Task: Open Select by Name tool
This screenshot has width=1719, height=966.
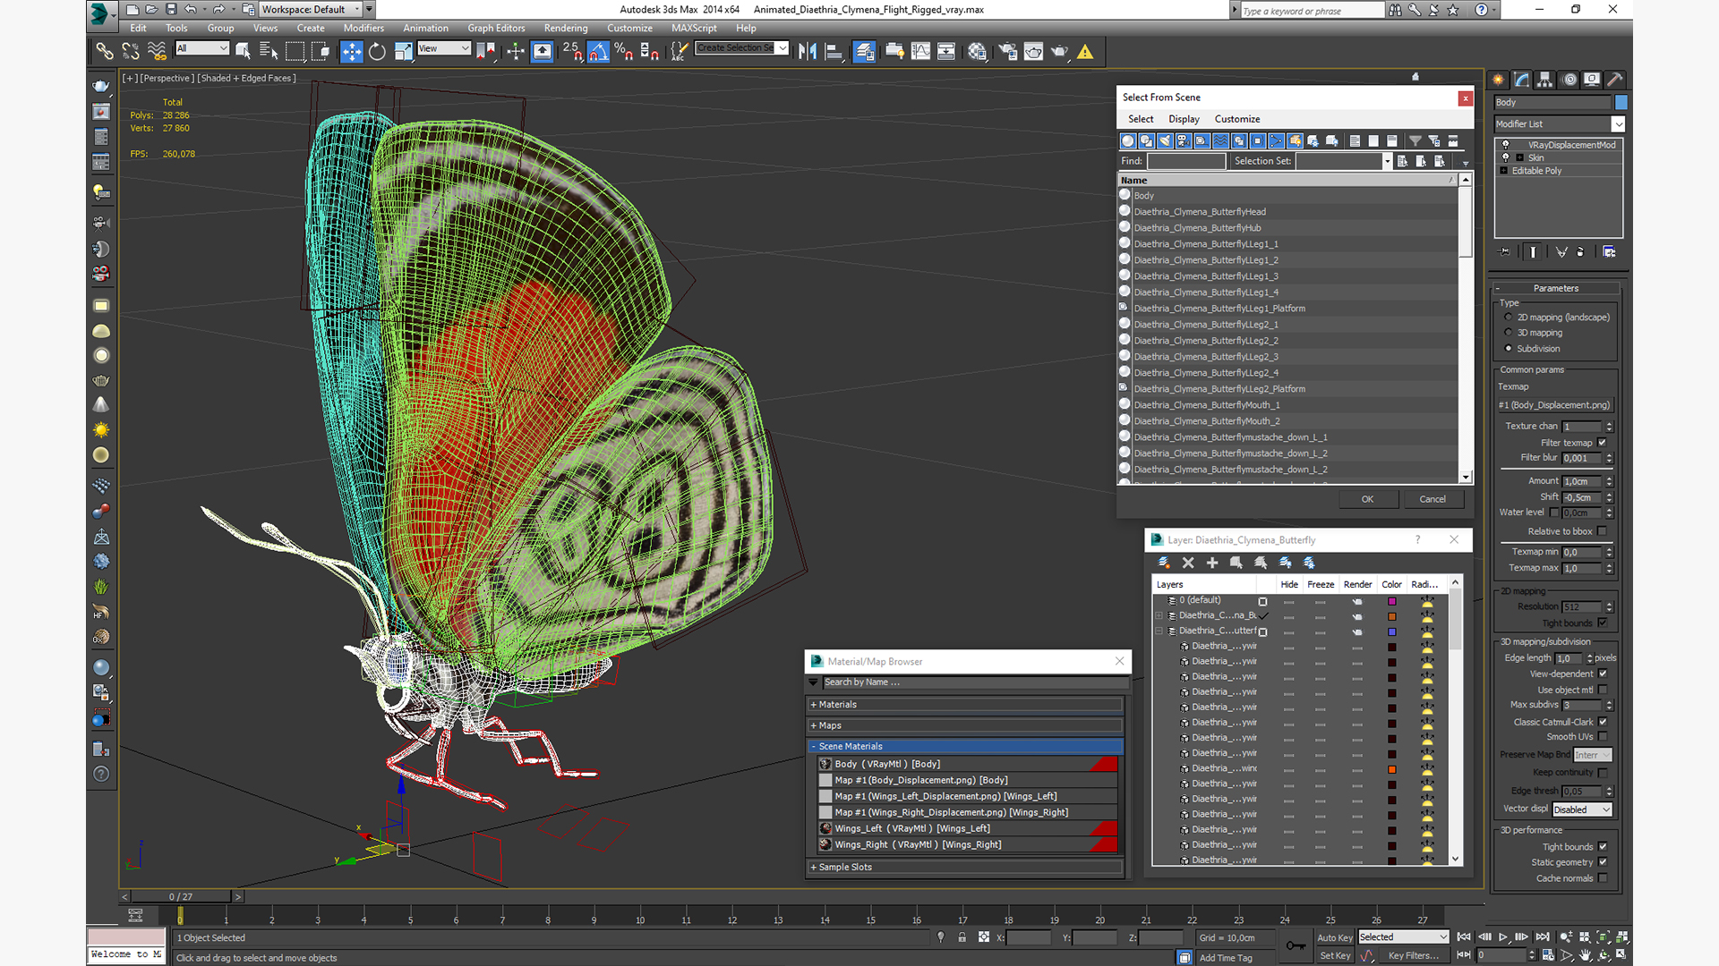Action: (x=269, y=52)
